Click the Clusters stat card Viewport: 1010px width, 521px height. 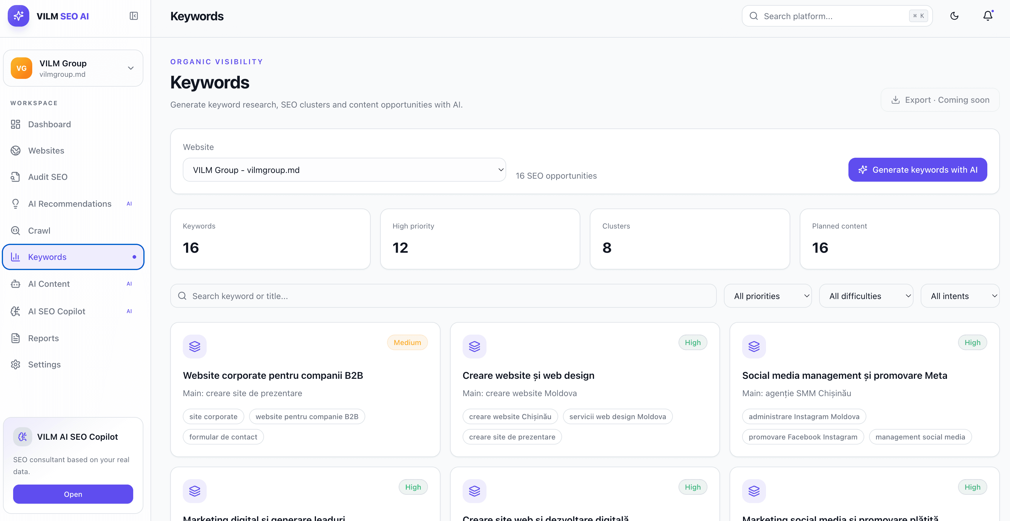pyautogui.click(x=690, y=239)
